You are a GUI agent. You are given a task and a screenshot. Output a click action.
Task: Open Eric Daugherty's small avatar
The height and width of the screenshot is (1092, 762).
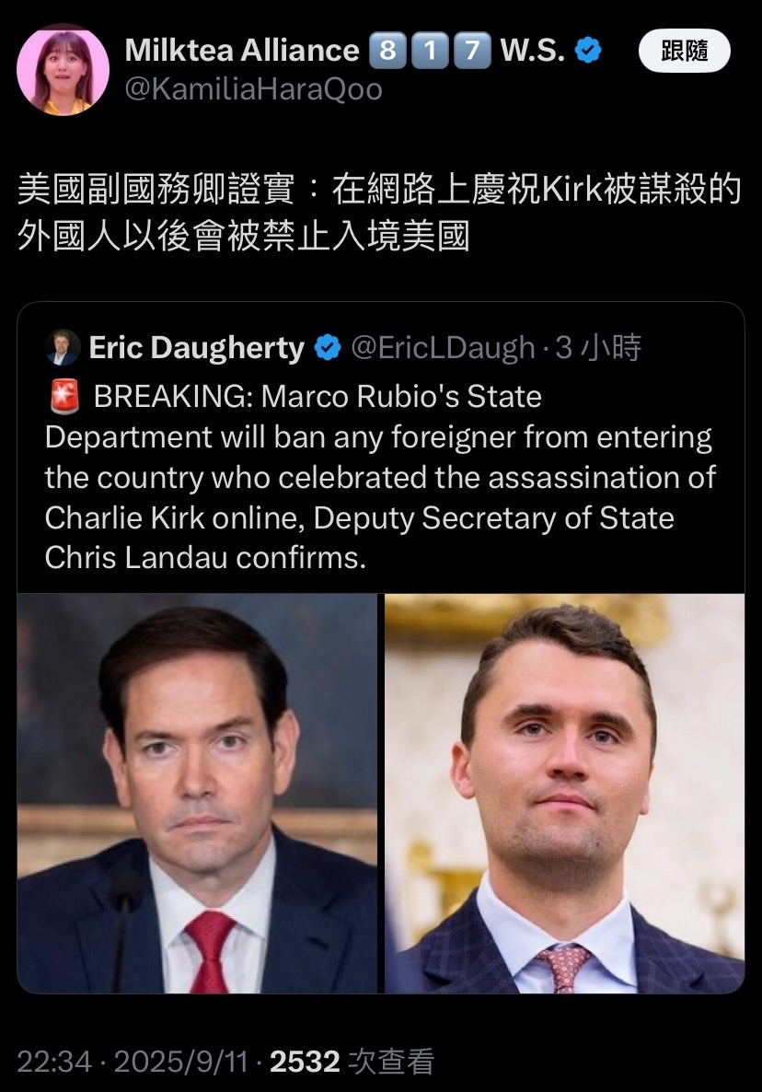(63, 347)
